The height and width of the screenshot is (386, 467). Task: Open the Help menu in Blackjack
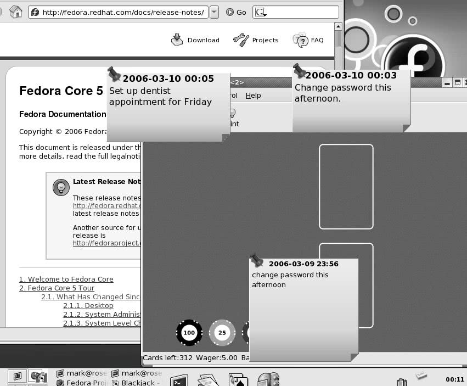[253, 96]
